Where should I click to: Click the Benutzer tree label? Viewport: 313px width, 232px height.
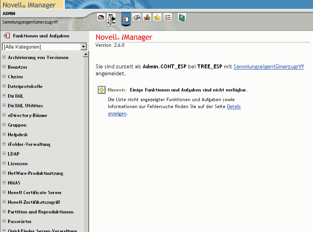(18, 67)
